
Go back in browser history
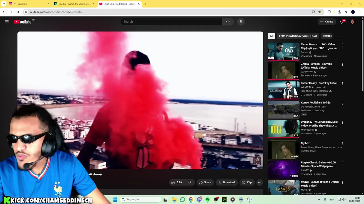[4, 12]
